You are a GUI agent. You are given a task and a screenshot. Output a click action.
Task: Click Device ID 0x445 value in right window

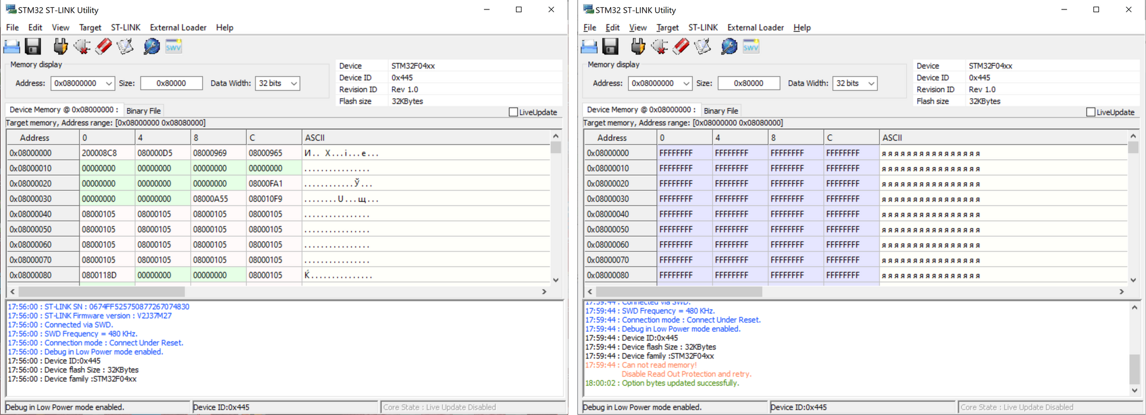pos(979,78)
